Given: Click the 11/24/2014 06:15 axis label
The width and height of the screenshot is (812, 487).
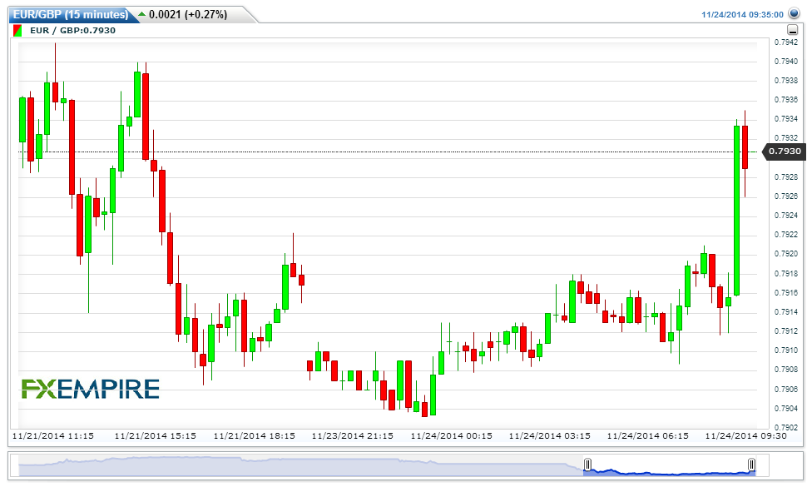Looking at the screenshot, I should pos(648,435).
